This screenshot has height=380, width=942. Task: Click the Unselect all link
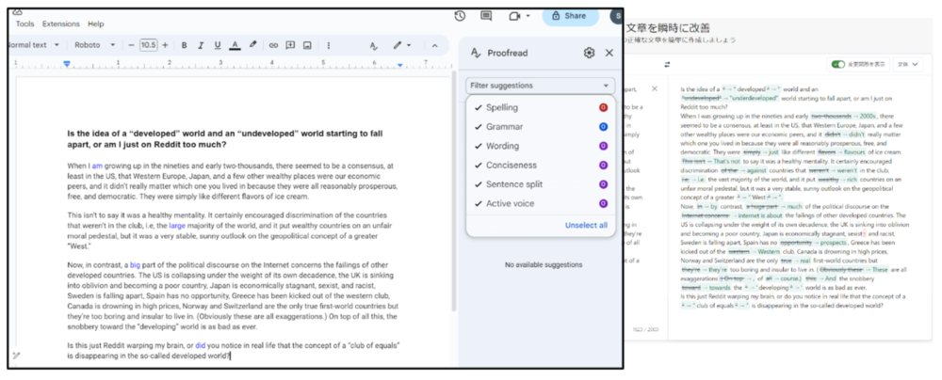point(585,226)
